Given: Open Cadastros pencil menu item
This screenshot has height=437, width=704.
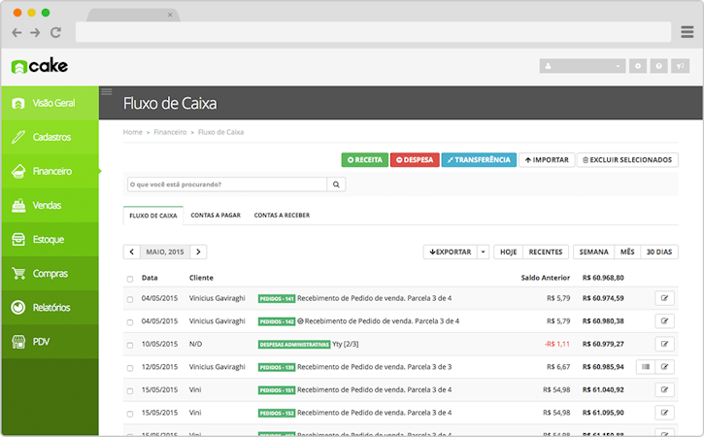Looking at the screenshot, I should pos(50,137).
